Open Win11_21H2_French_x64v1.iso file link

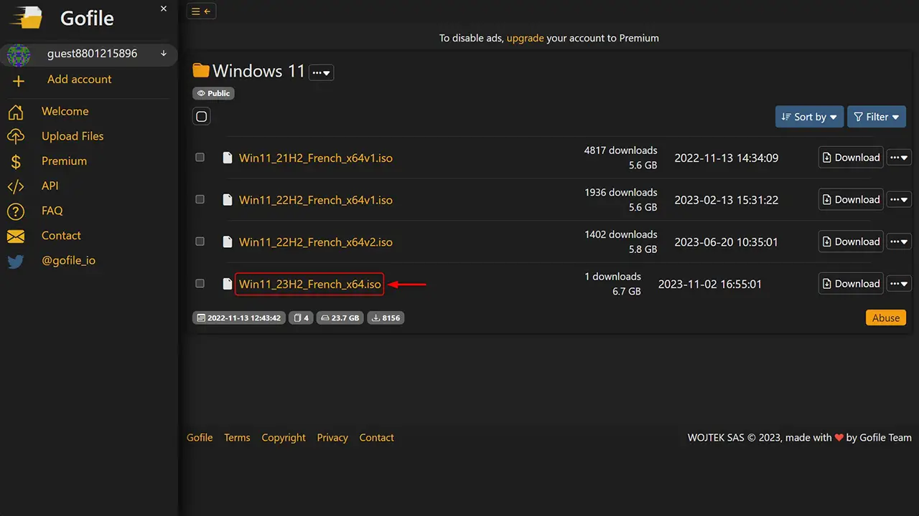316,158
